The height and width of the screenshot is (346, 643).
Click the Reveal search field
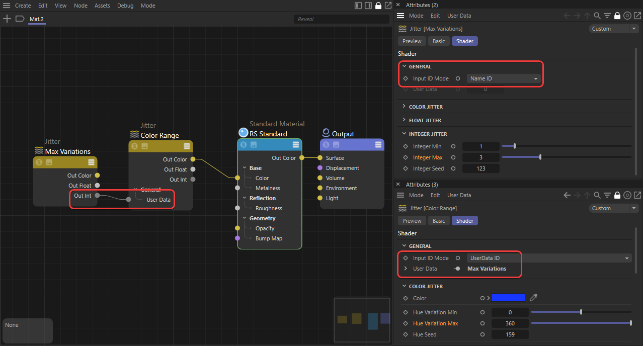point(341,19)
